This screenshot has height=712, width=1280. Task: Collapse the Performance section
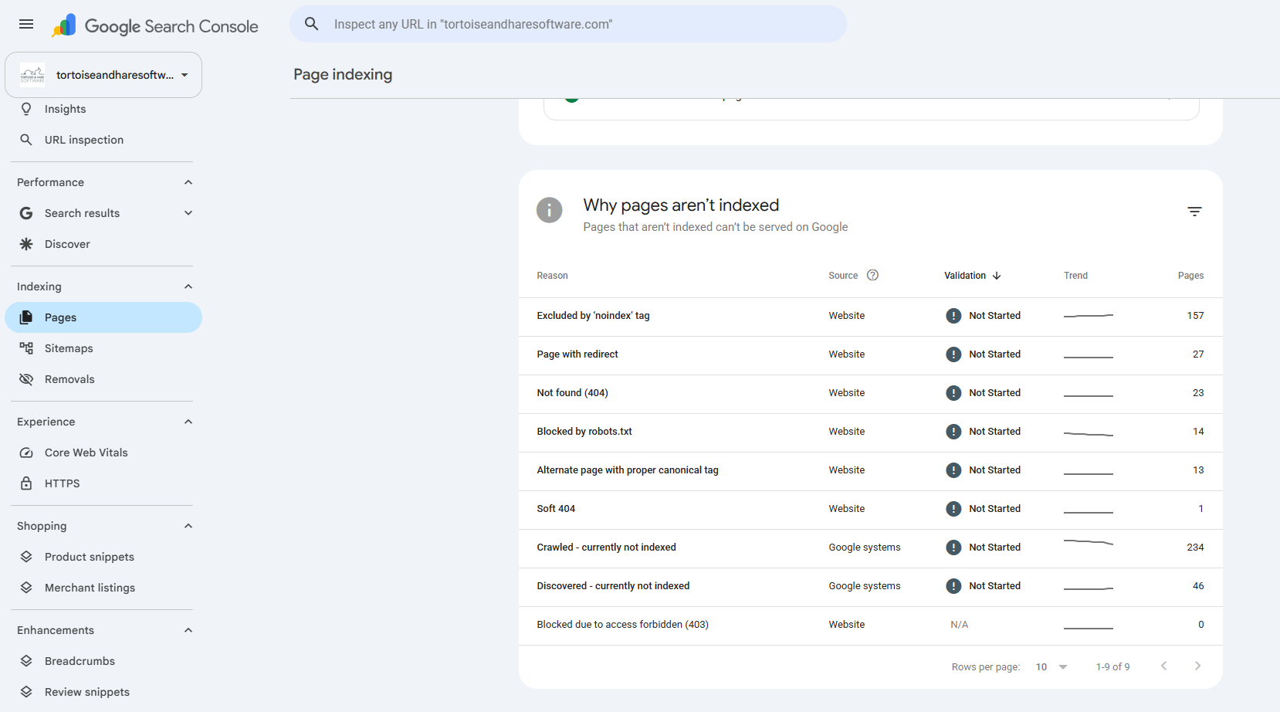pos(188,182)
